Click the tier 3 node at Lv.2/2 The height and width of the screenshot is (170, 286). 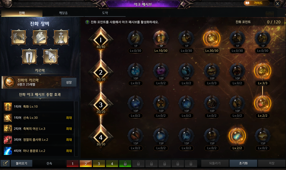(x=262, y=103)
